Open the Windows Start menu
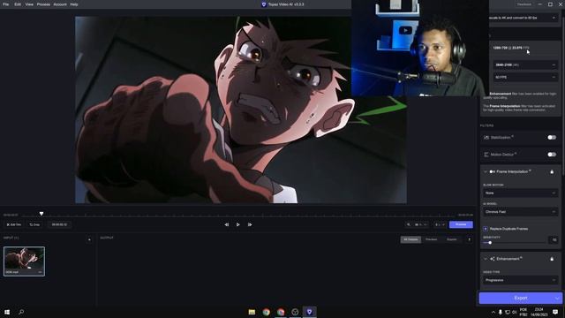 point(7,312)
